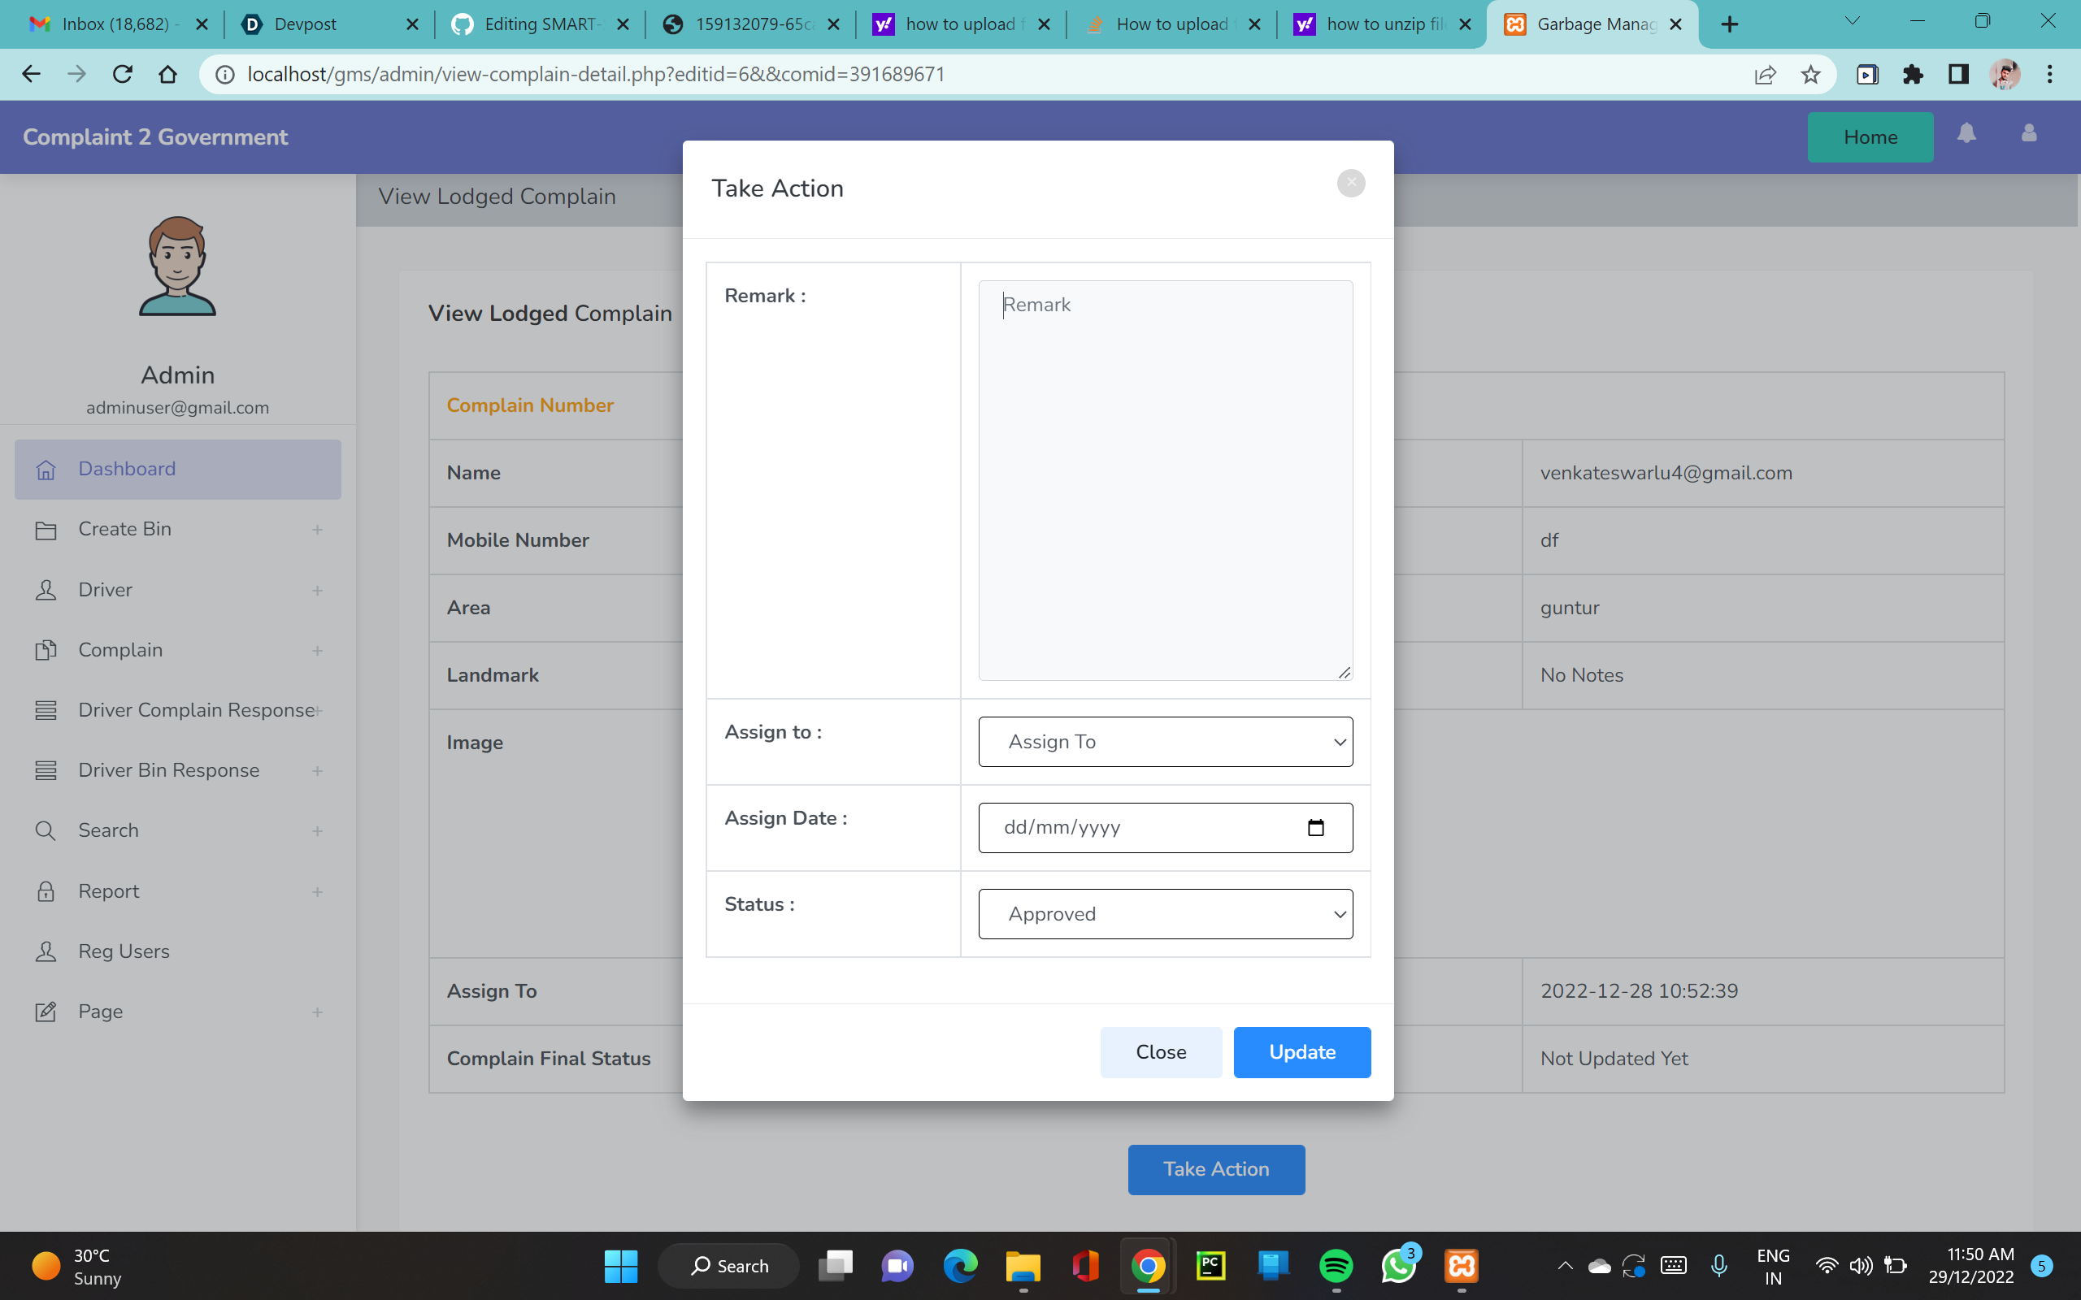Open the user profile icon in header

pos(2028,134)
